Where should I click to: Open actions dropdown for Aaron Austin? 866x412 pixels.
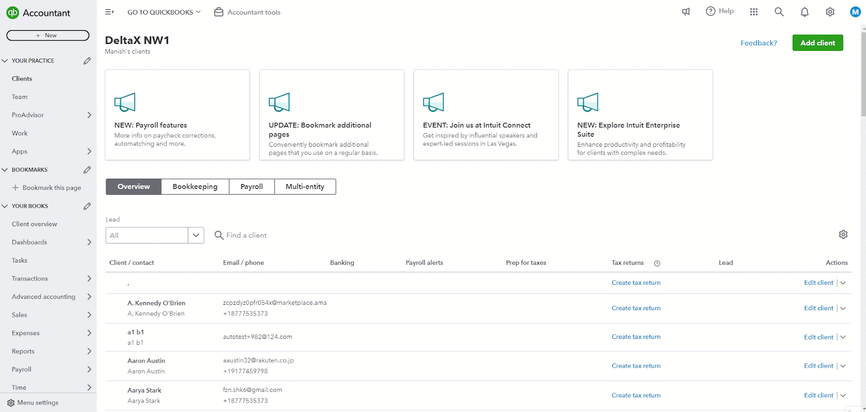tap(843, 366)
